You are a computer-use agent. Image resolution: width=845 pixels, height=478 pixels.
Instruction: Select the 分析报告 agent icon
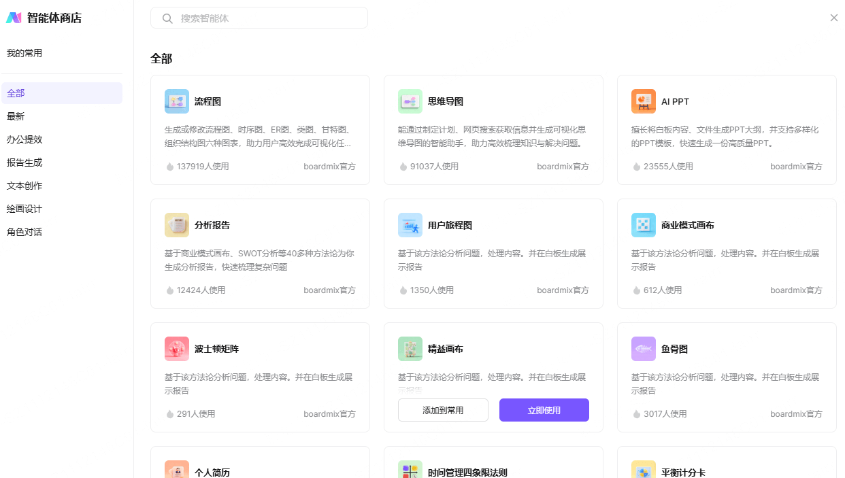tap(177, 225)
